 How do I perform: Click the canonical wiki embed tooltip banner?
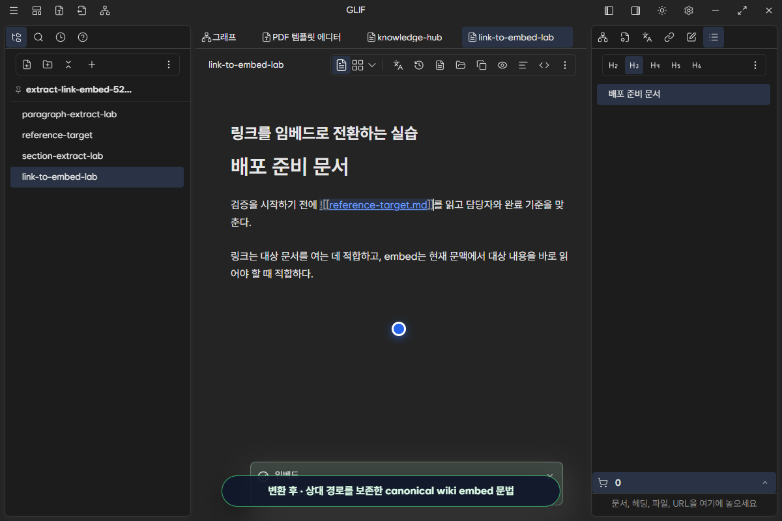(x=391, y=491)
